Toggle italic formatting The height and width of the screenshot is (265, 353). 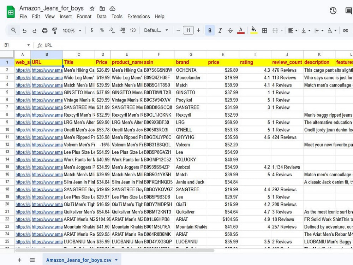coord(220,30)
